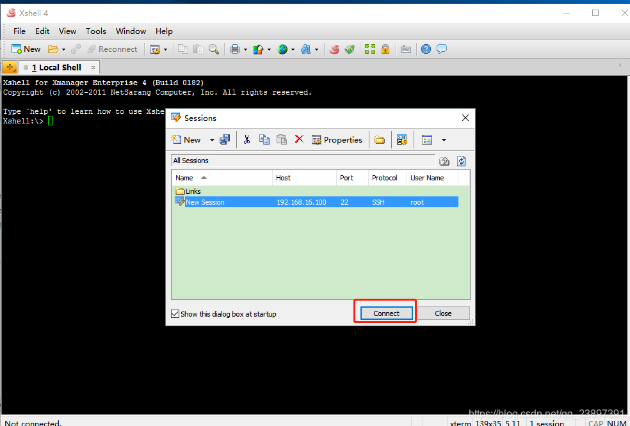
Task: Sort sessions by the Name column header
Action: 222,178
